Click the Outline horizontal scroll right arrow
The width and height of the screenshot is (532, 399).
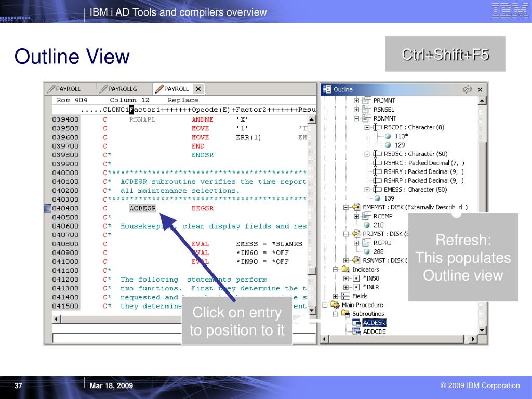tap(473, 339)
